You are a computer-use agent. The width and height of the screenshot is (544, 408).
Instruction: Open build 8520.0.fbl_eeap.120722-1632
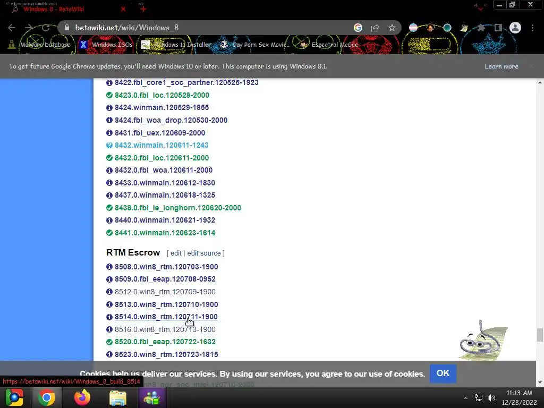[x=165, y=342]
